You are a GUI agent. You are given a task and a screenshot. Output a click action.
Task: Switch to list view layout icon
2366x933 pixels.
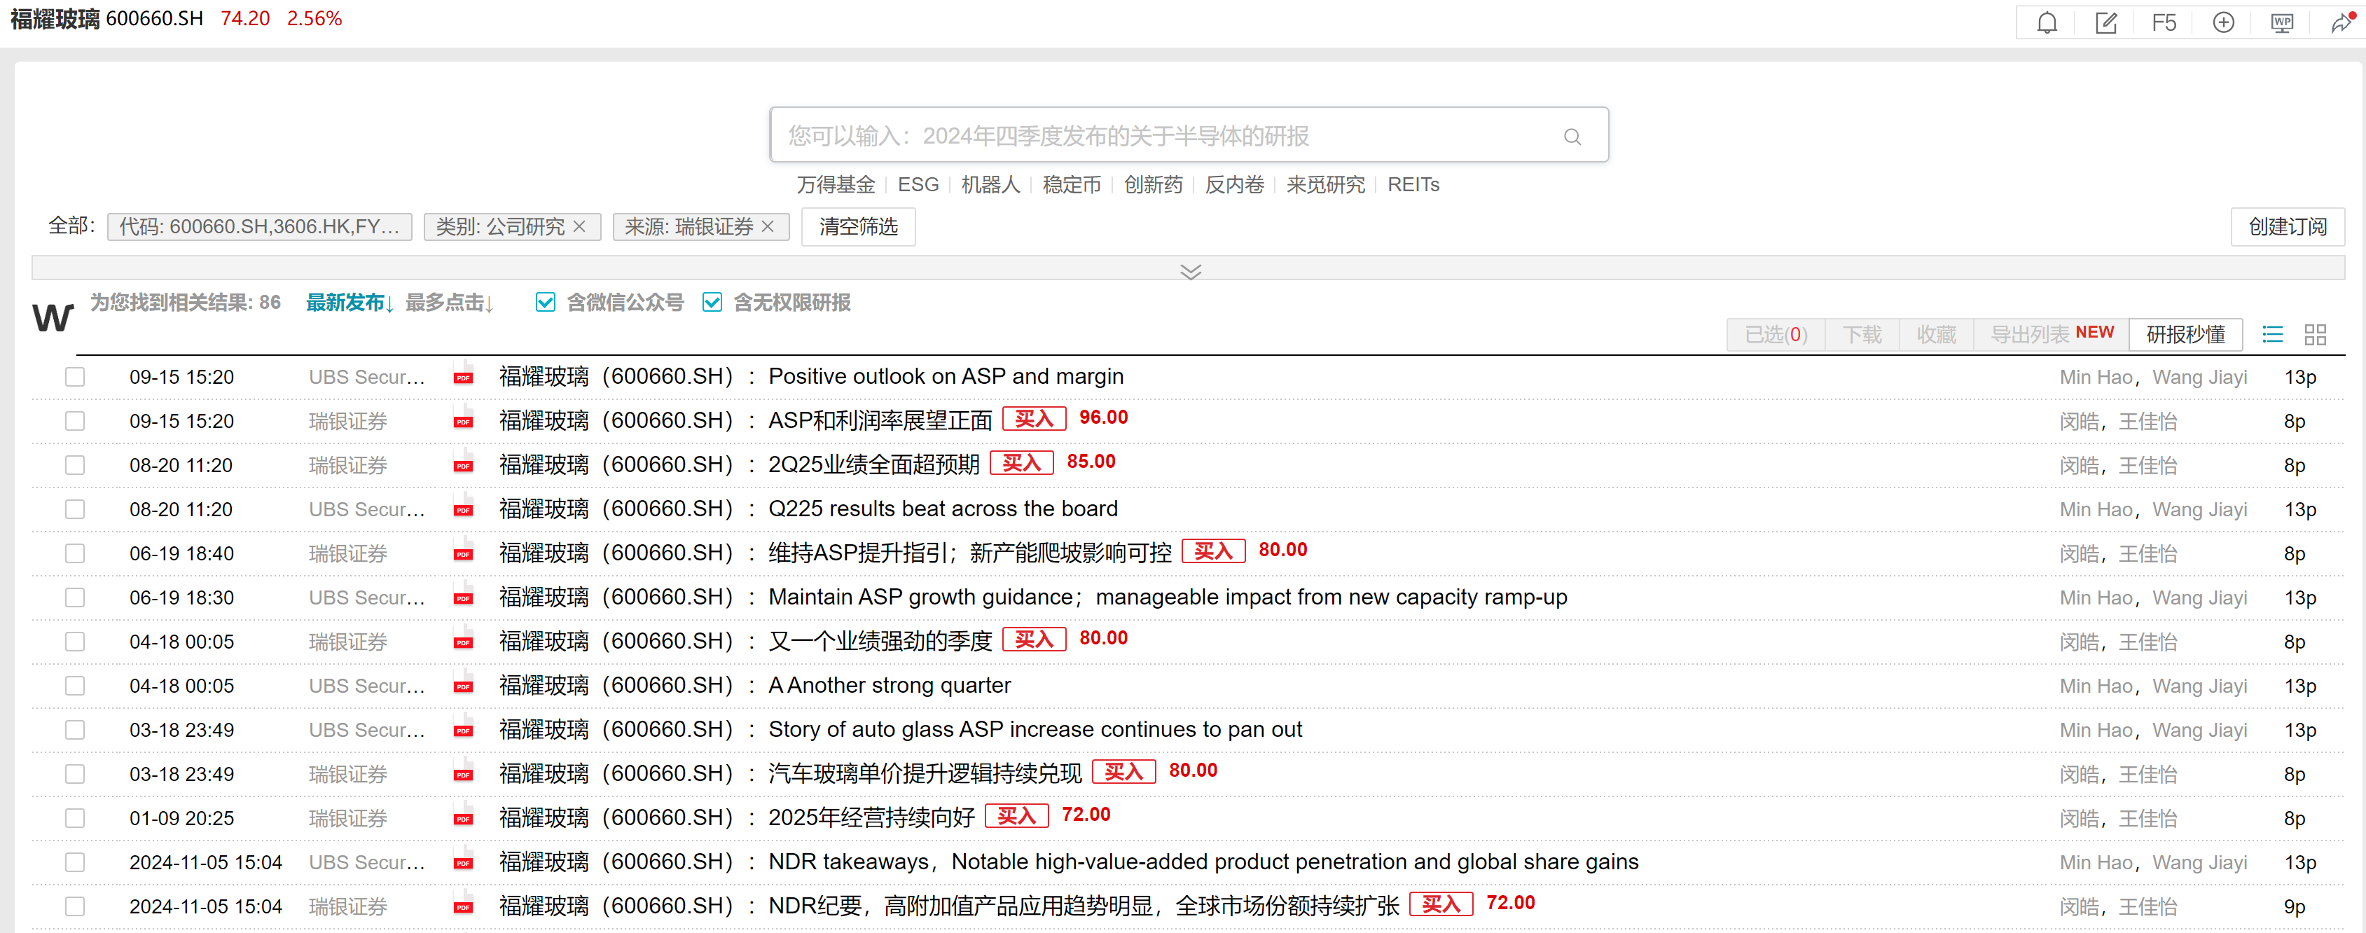[2271, 334]
